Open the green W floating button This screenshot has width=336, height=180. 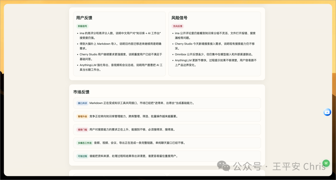coord(326,163)
